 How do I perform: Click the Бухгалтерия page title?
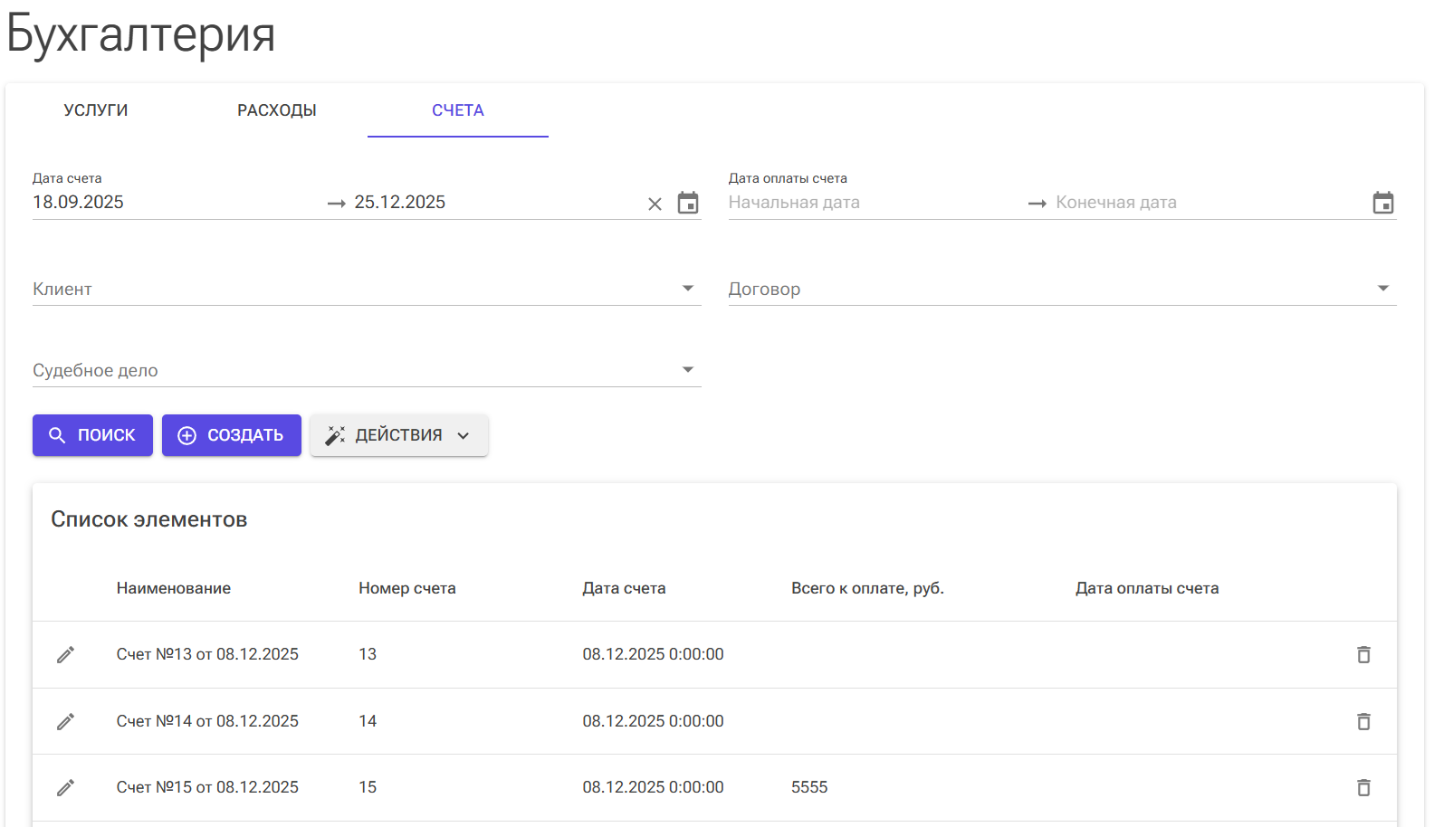pyautogui.click(x=140, y=34)
